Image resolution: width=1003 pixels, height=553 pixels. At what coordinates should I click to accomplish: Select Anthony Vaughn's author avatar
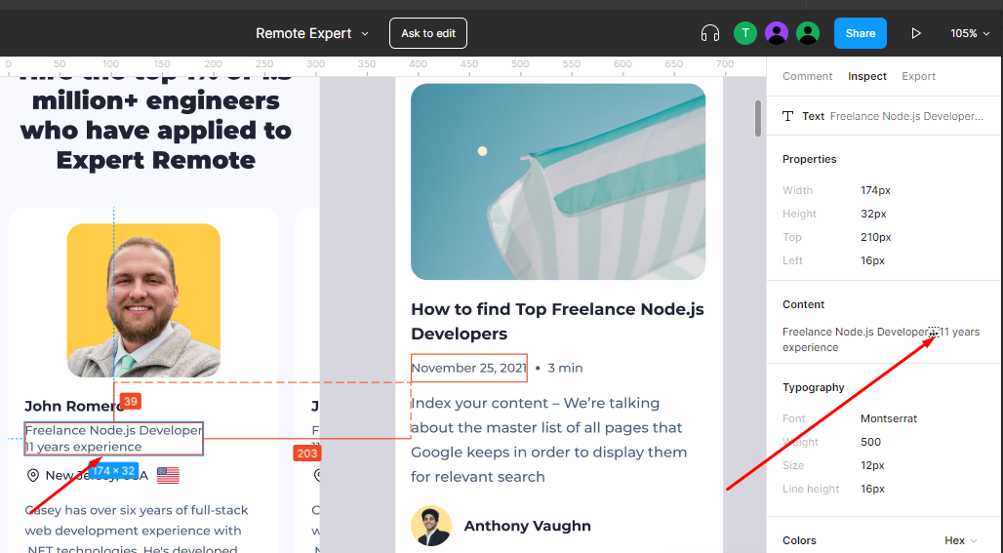click(x=431, y=526)
